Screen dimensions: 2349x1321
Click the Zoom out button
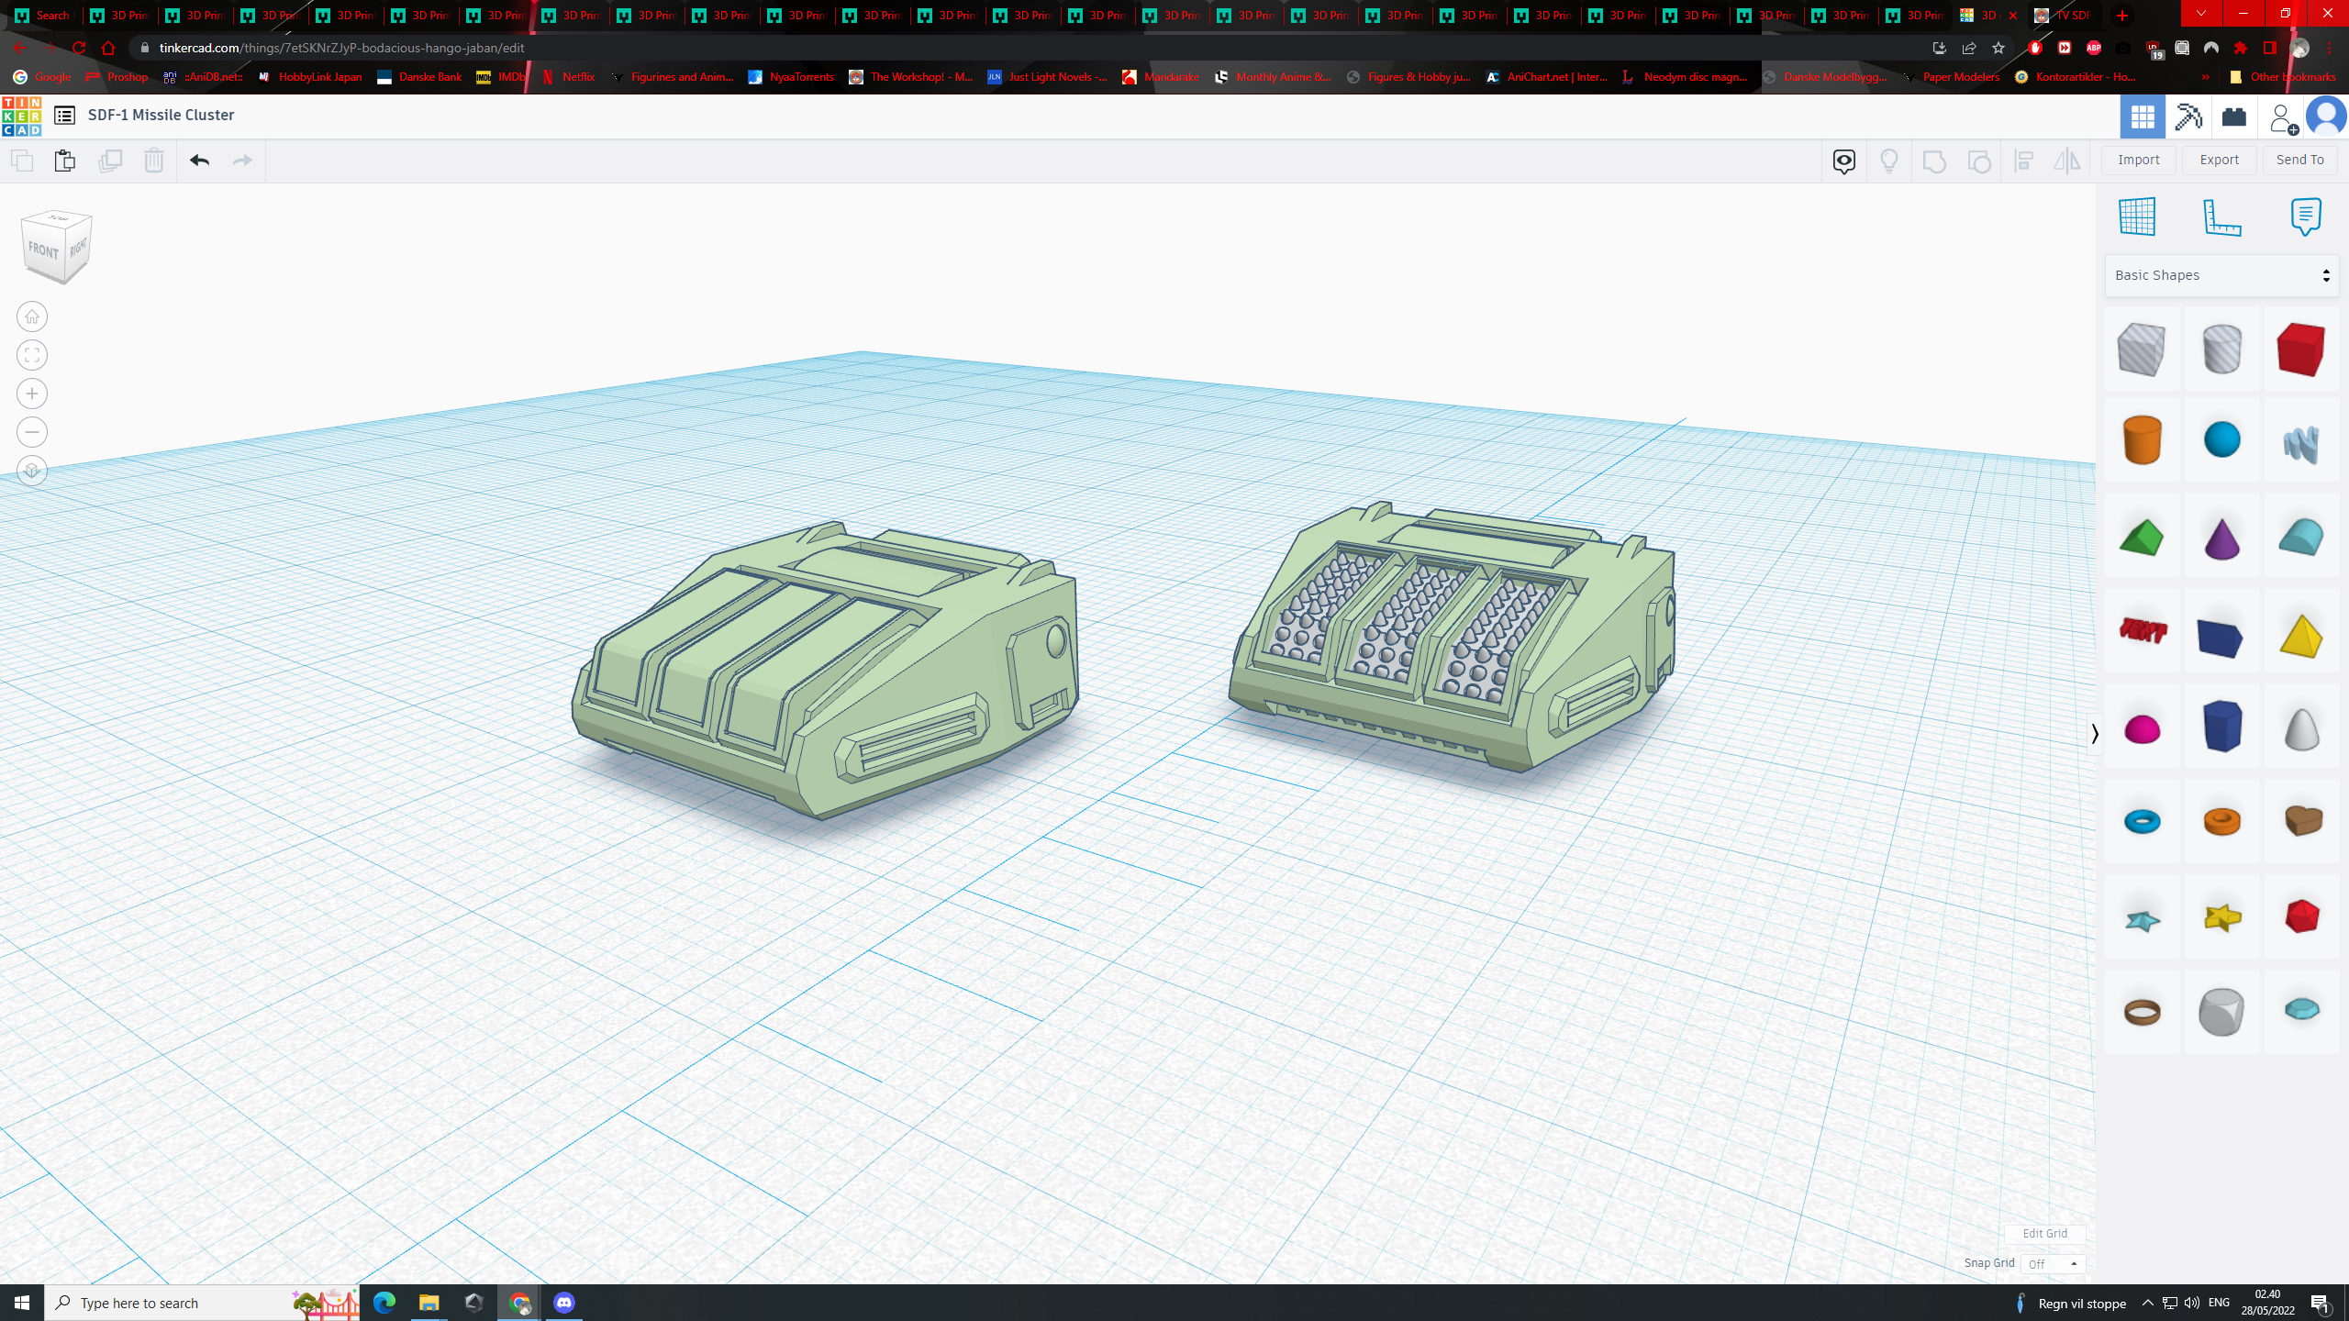(x=32, y=432)
